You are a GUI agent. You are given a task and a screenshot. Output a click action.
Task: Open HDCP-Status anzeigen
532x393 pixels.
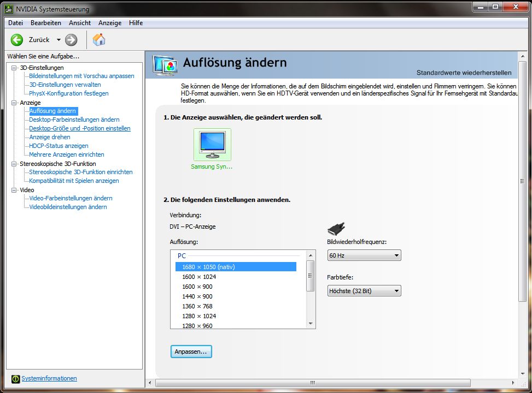pos(59,146)
